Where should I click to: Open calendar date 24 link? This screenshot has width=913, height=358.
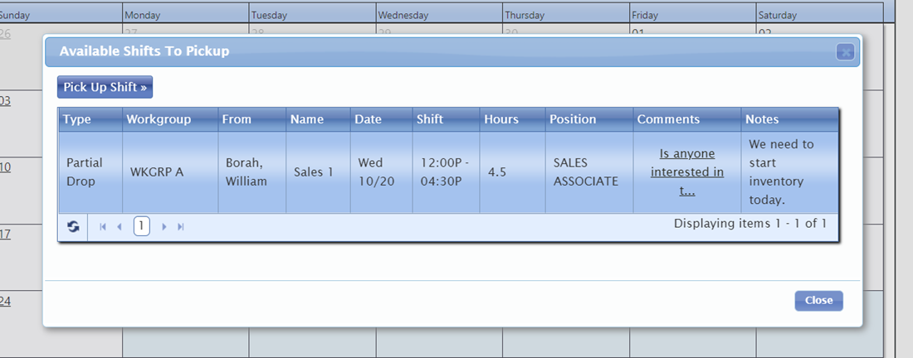5,302
